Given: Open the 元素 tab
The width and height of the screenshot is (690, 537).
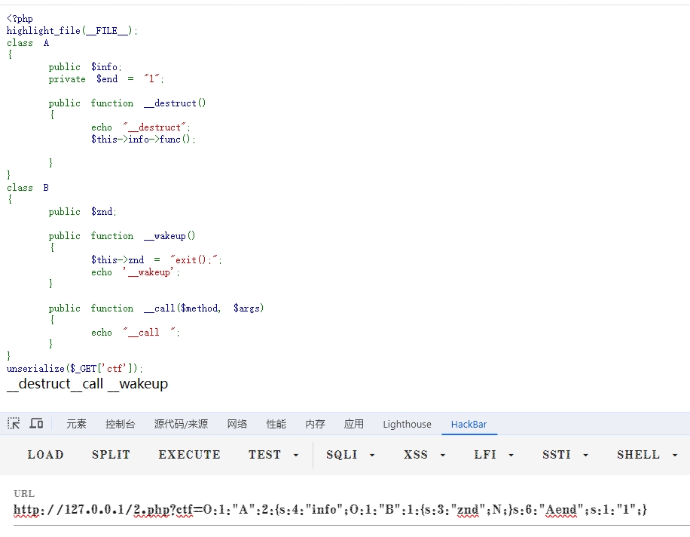Looking at the screenshot, I should pyautogui.click(x=76, y=425).
